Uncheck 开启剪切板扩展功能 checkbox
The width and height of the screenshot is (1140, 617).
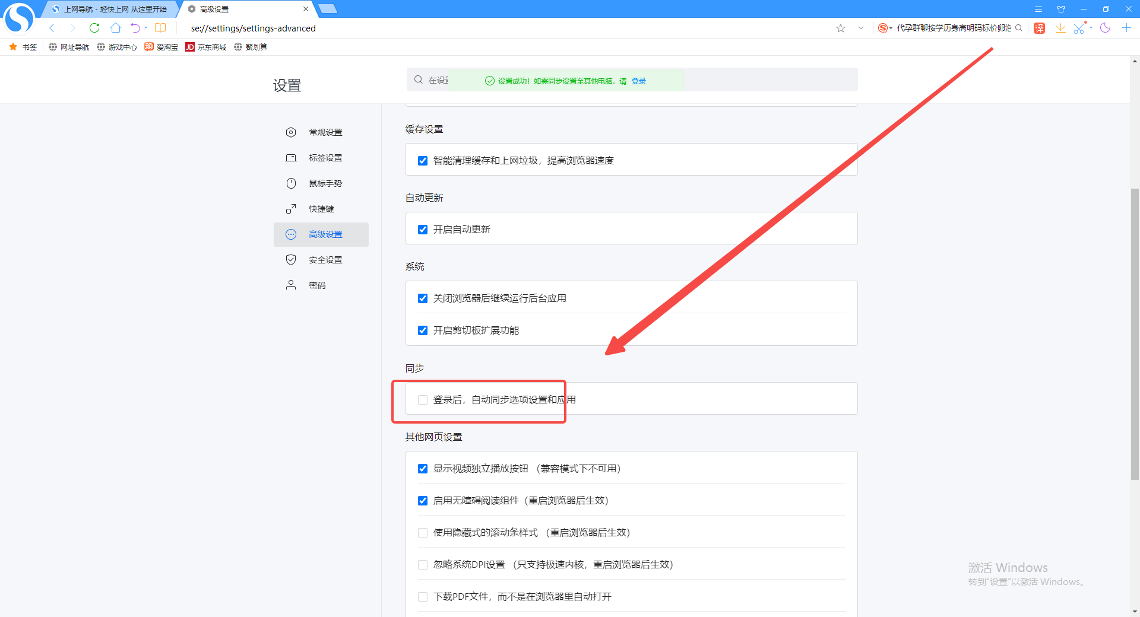coord(423,330)
